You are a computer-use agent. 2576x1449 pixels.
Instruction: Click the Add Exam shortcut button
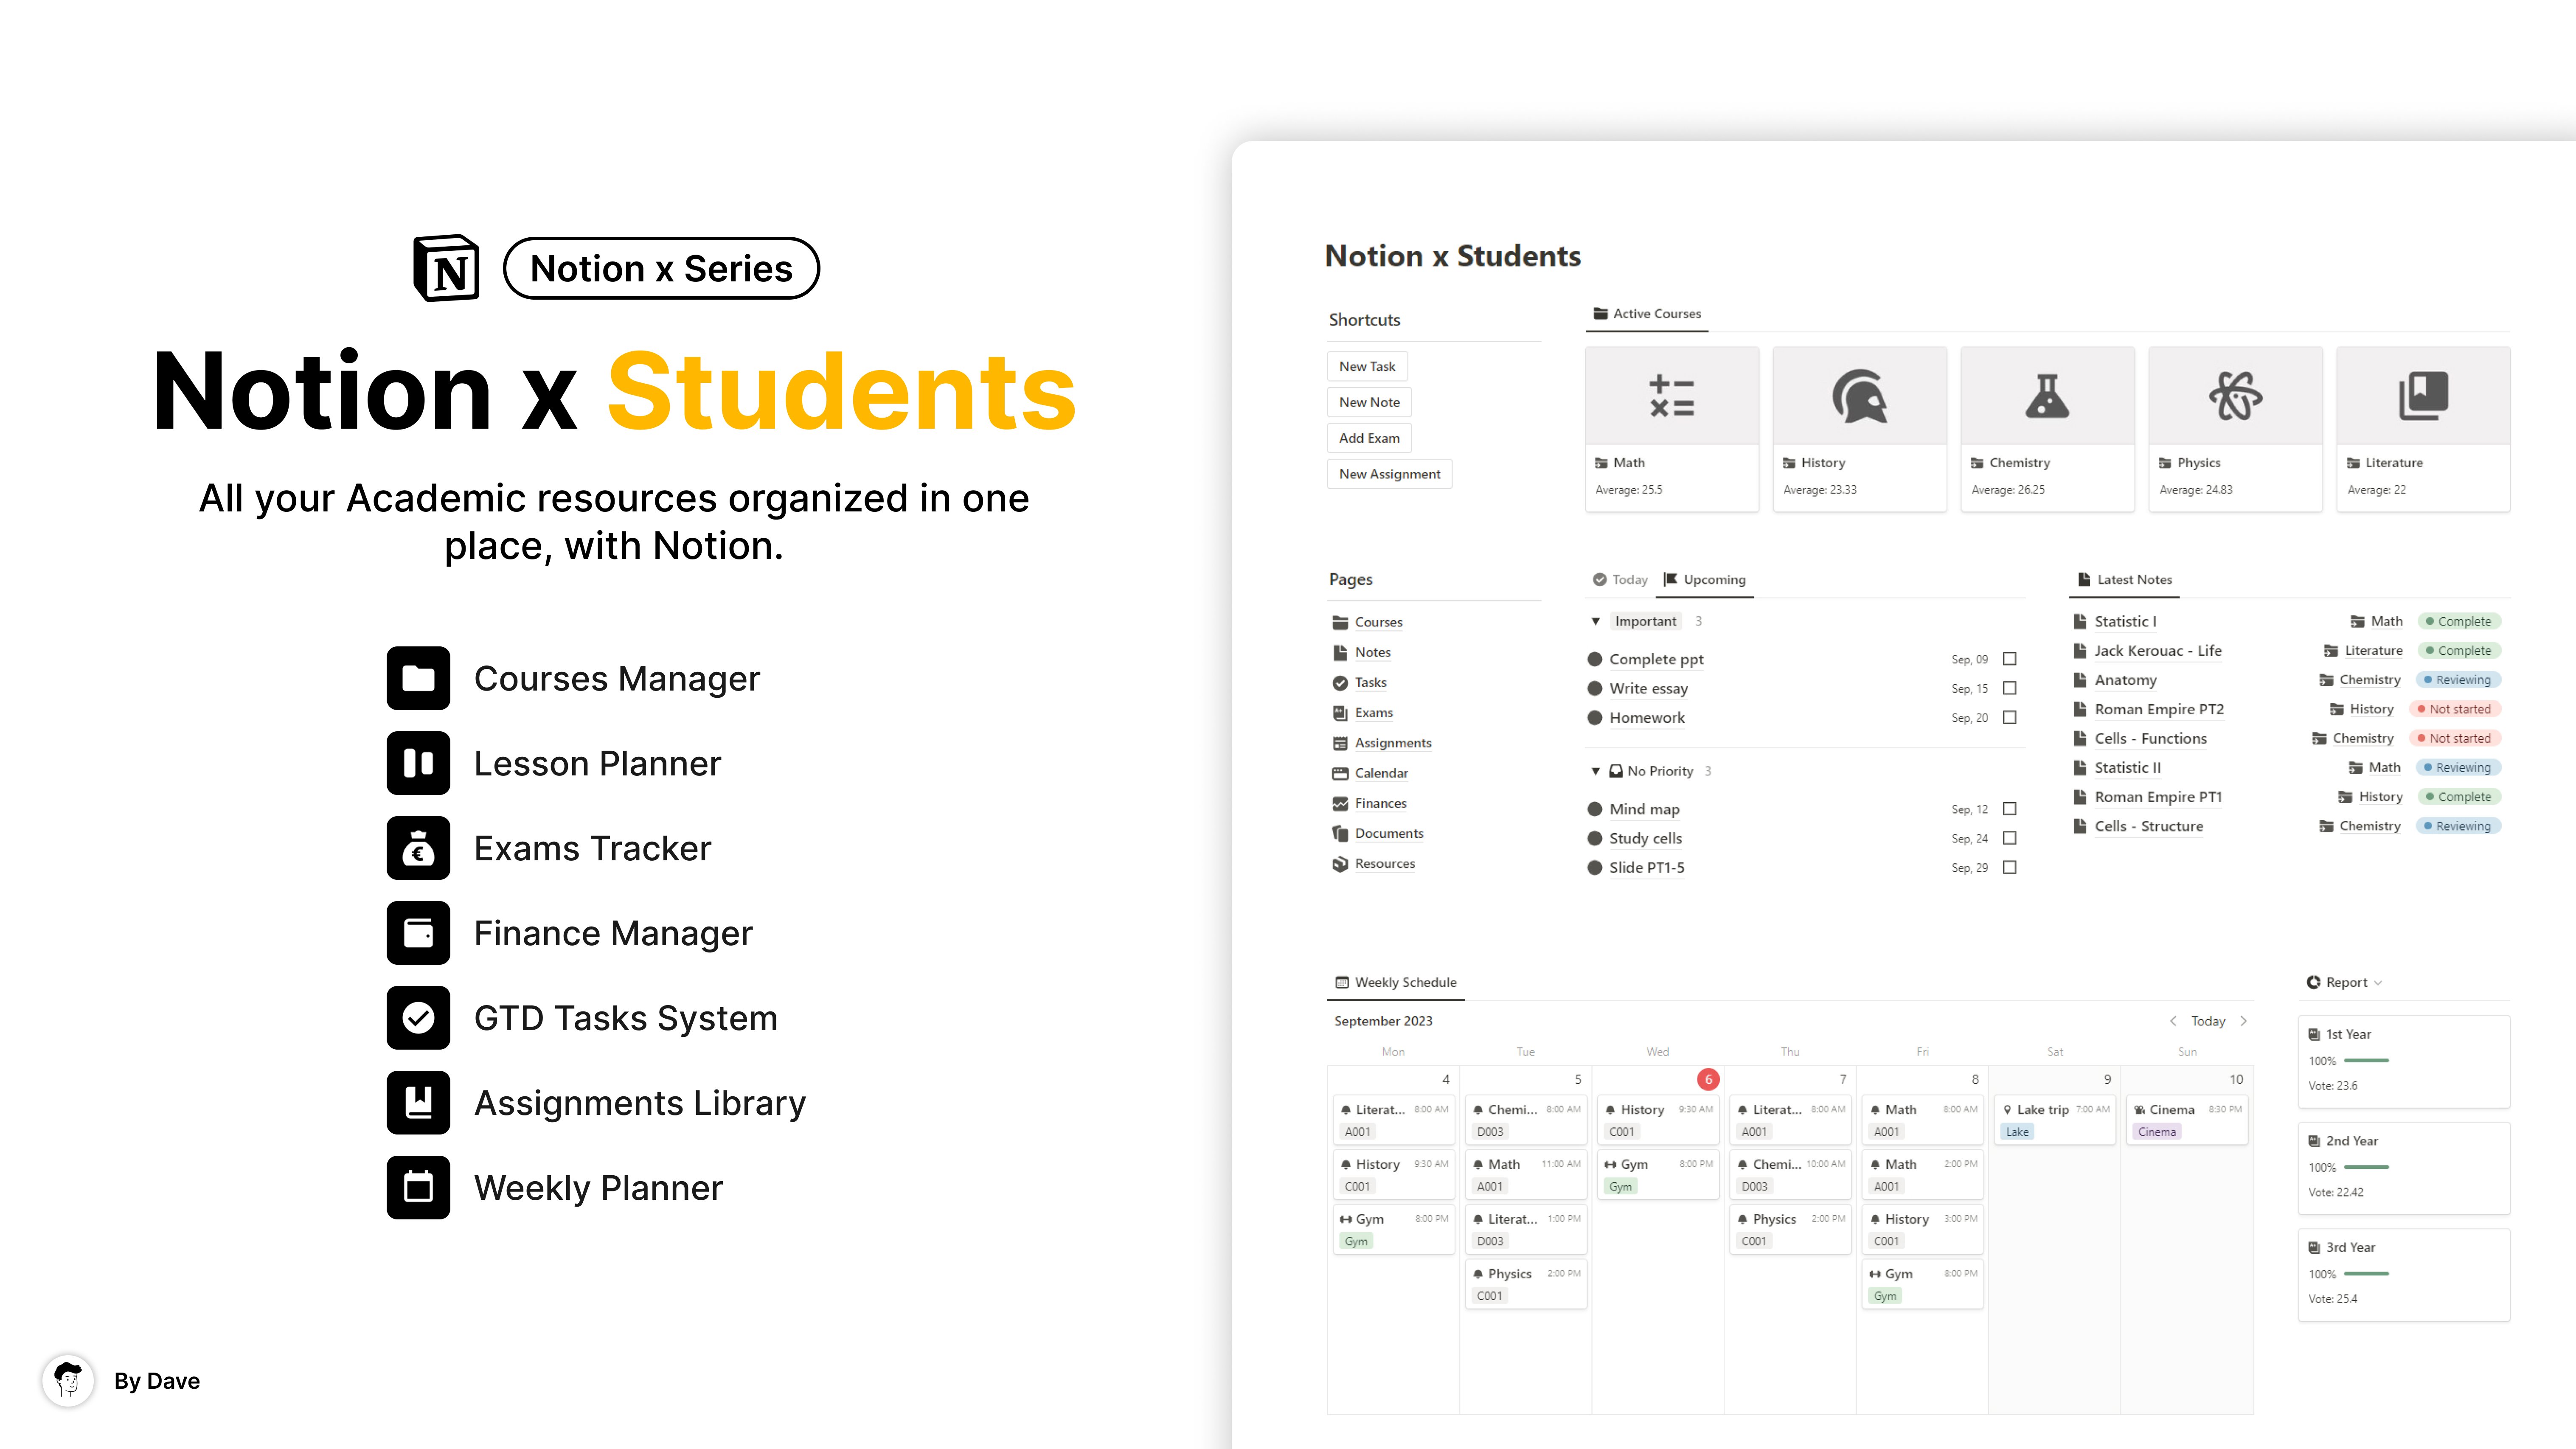[x=1369, y=438]
